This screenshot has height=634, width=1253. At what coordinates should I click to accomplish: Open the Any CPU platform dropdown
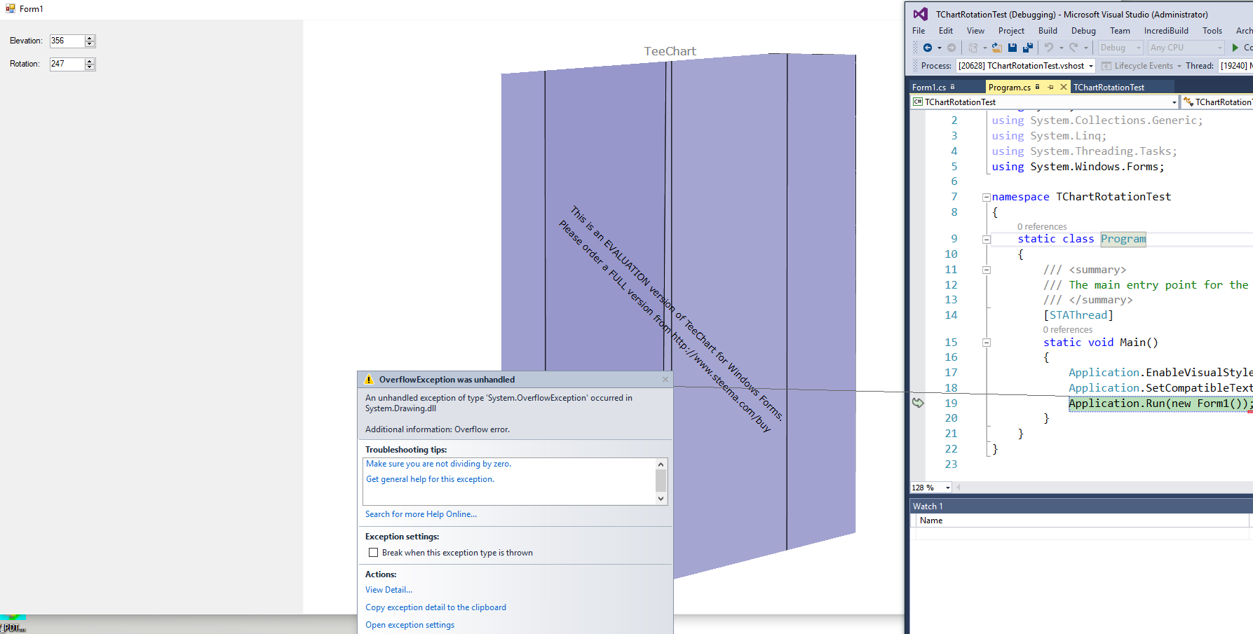click(1220, 48)
